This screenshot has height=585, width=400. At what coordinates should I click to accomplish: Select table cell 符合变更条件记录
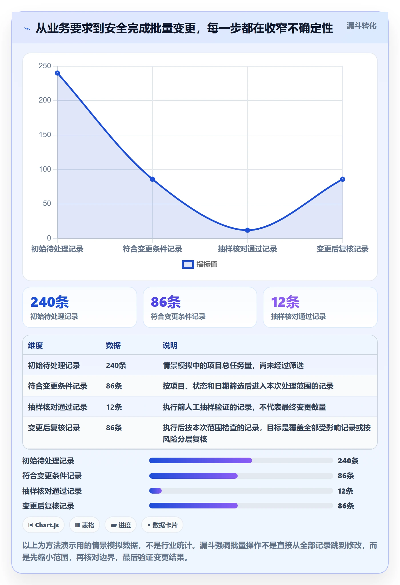point(58,386)
